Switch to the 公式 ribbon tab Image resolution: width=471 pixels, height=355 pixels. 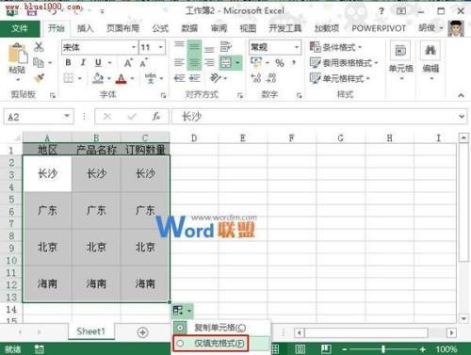pyautogui.click(x=160, y=28)
